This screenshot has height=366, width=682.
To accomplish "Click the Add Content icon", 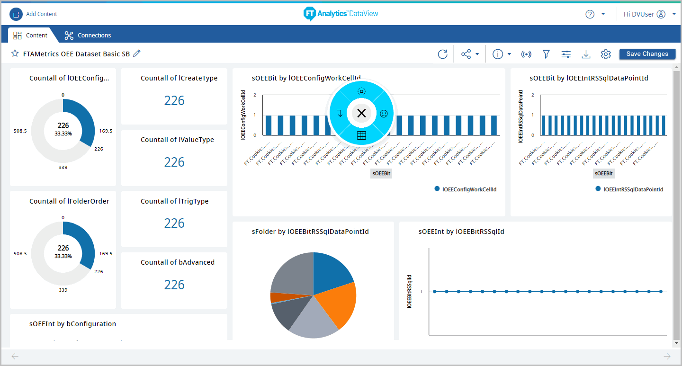I will click(x=16, y=14).
